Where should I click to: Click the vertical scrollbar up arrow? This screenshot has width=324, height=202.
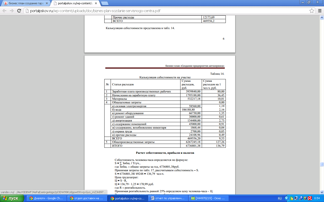[x=322, y=17]
